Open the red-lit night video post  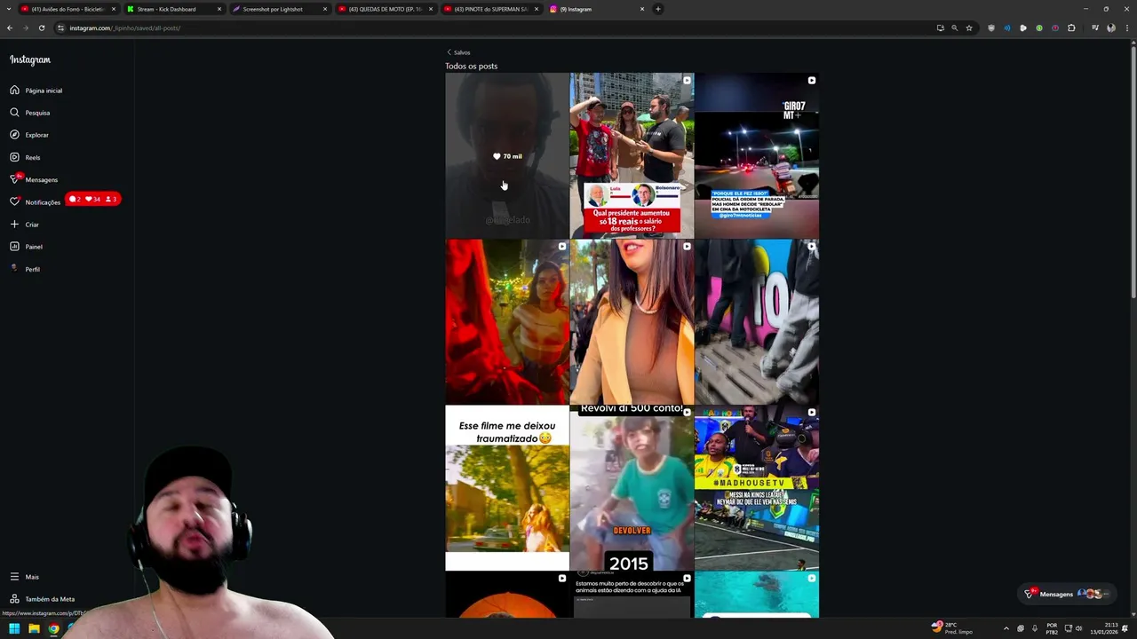click(507, 322)
